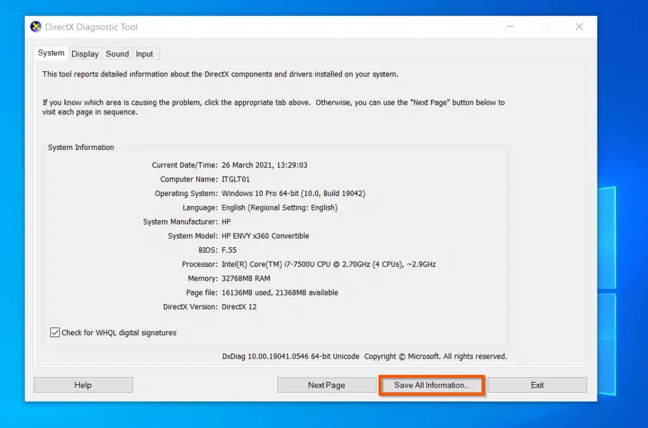The image size is (648, 428).
Task: Exit the diagnostic tool
Action: click(537, 385)
